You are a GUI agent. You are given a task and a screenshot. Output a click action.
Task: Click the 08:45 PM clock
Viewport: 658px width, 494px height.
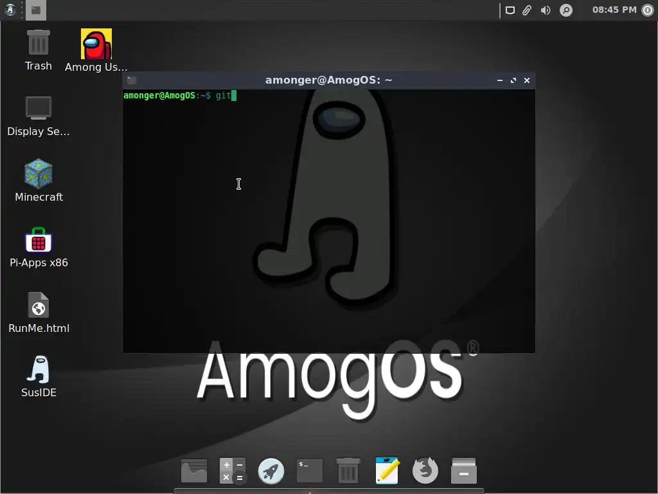pos(614,10)
